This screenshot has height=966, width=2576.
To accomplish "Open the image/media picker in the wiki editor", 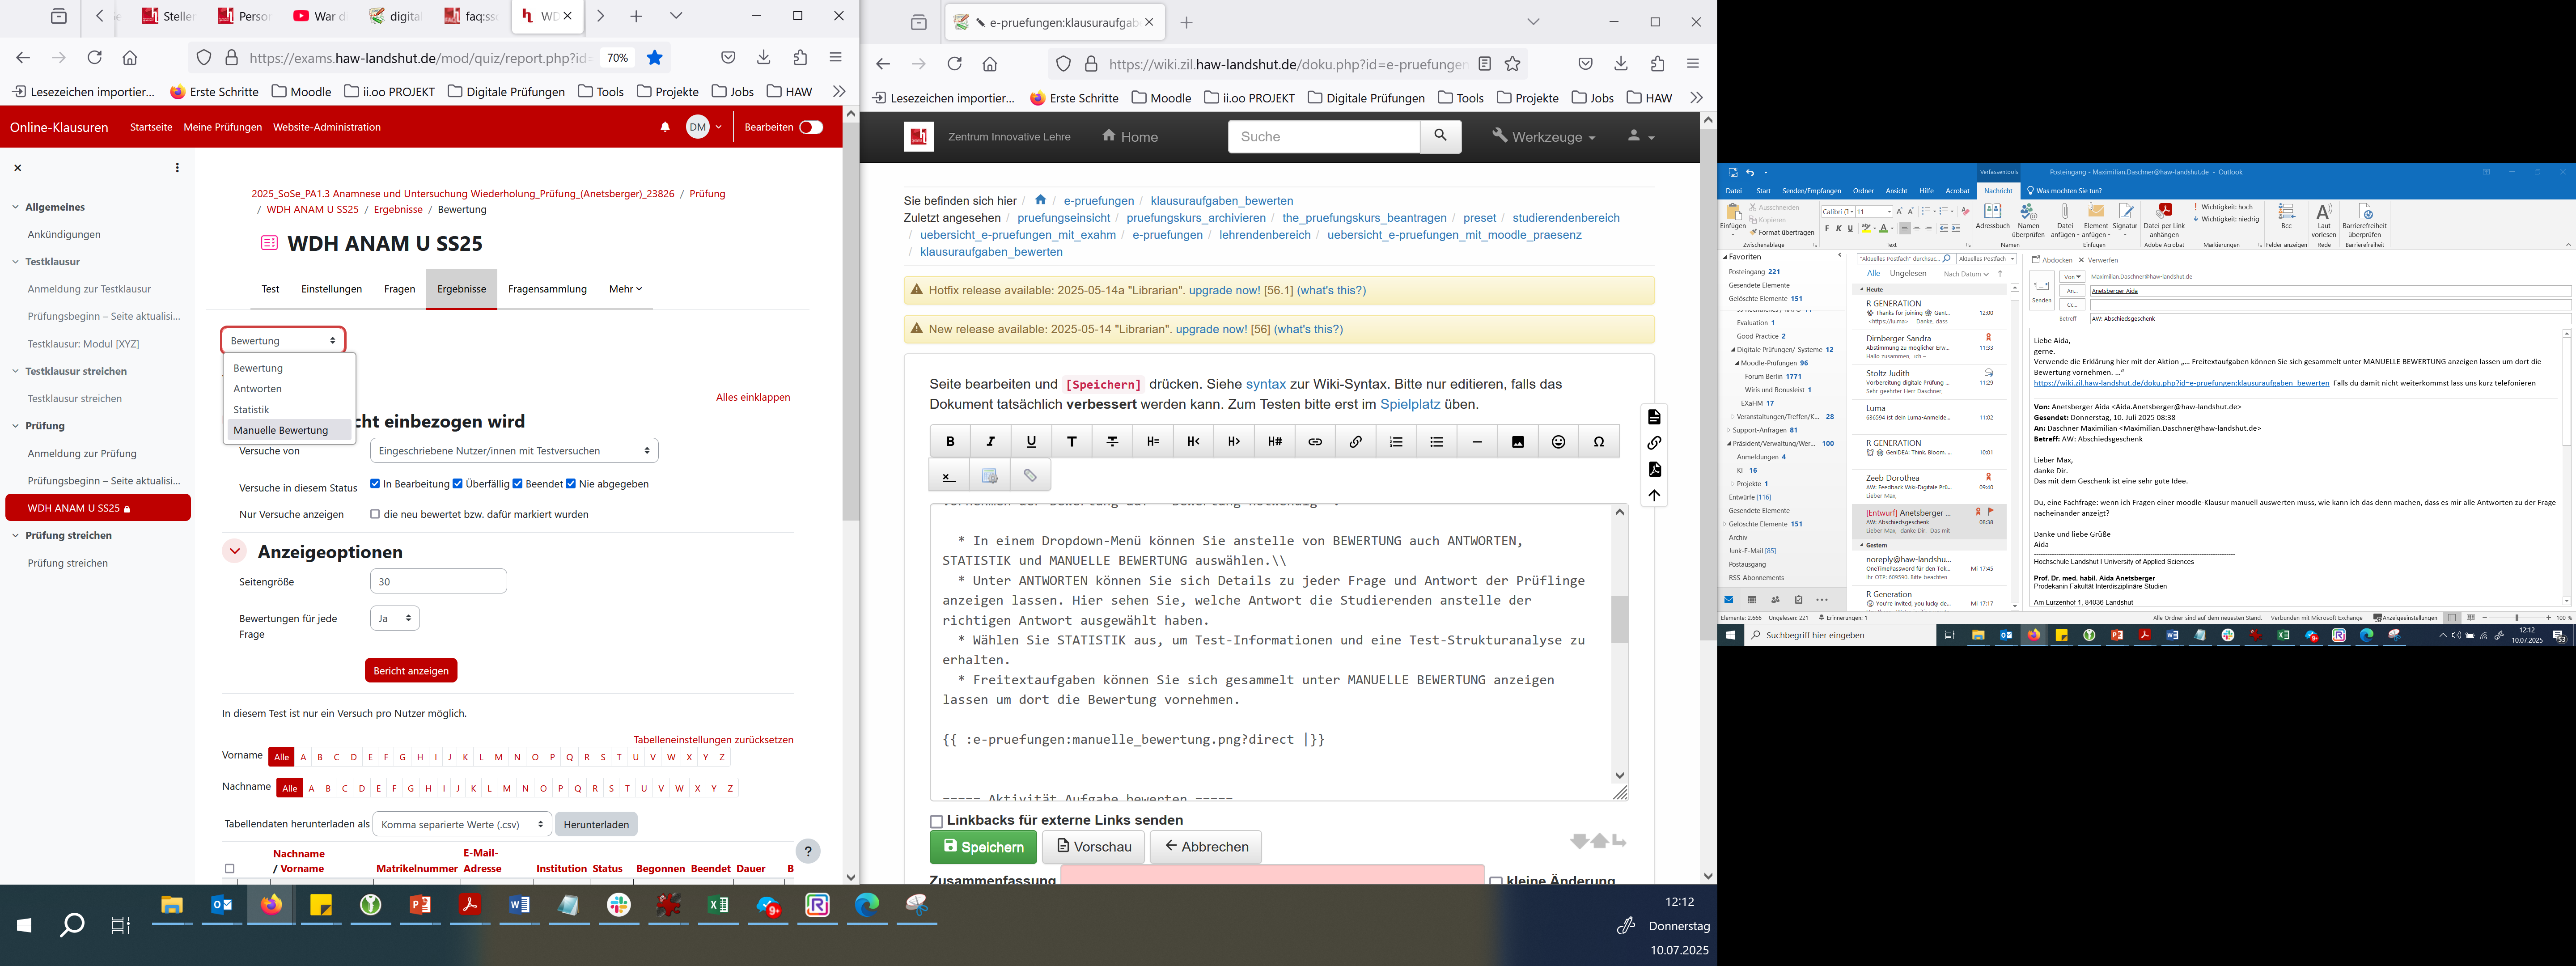I will 1518,442.
